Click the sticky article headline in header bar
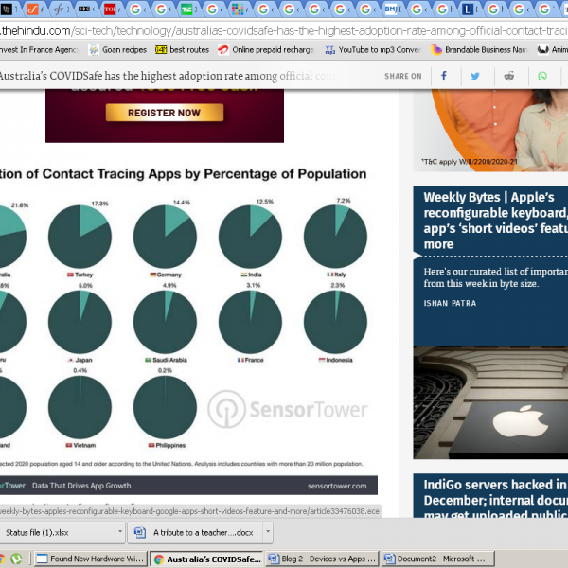Screen dimensions: 568x568 166,76
